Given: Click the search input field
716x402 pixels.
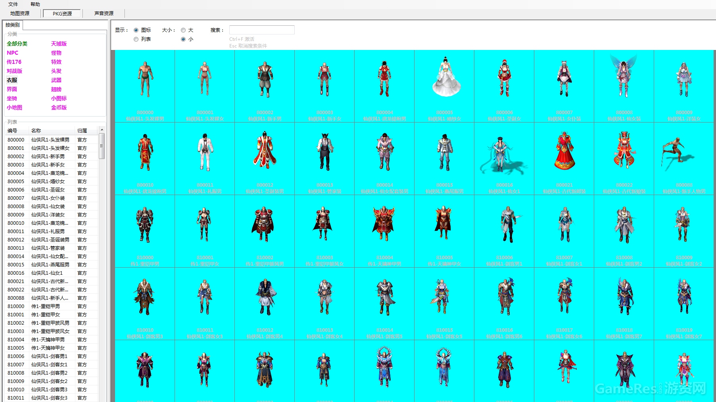Looking at the screenshot, I should click(262, 30).
